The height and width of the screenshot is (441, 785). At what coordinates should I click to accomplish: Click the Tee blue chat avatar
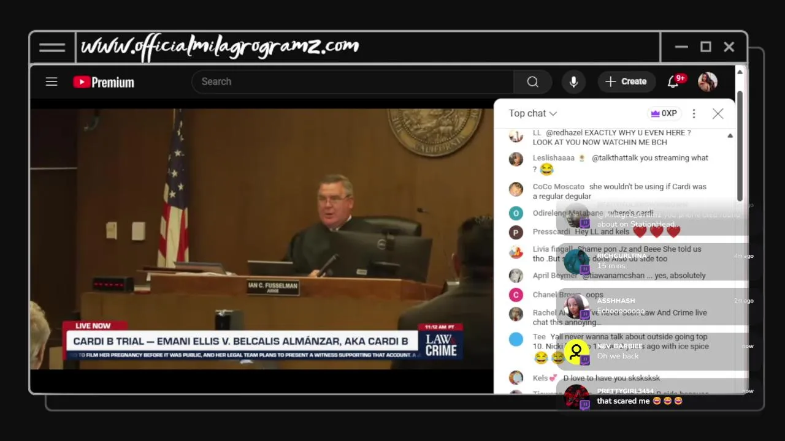(516, 339)
